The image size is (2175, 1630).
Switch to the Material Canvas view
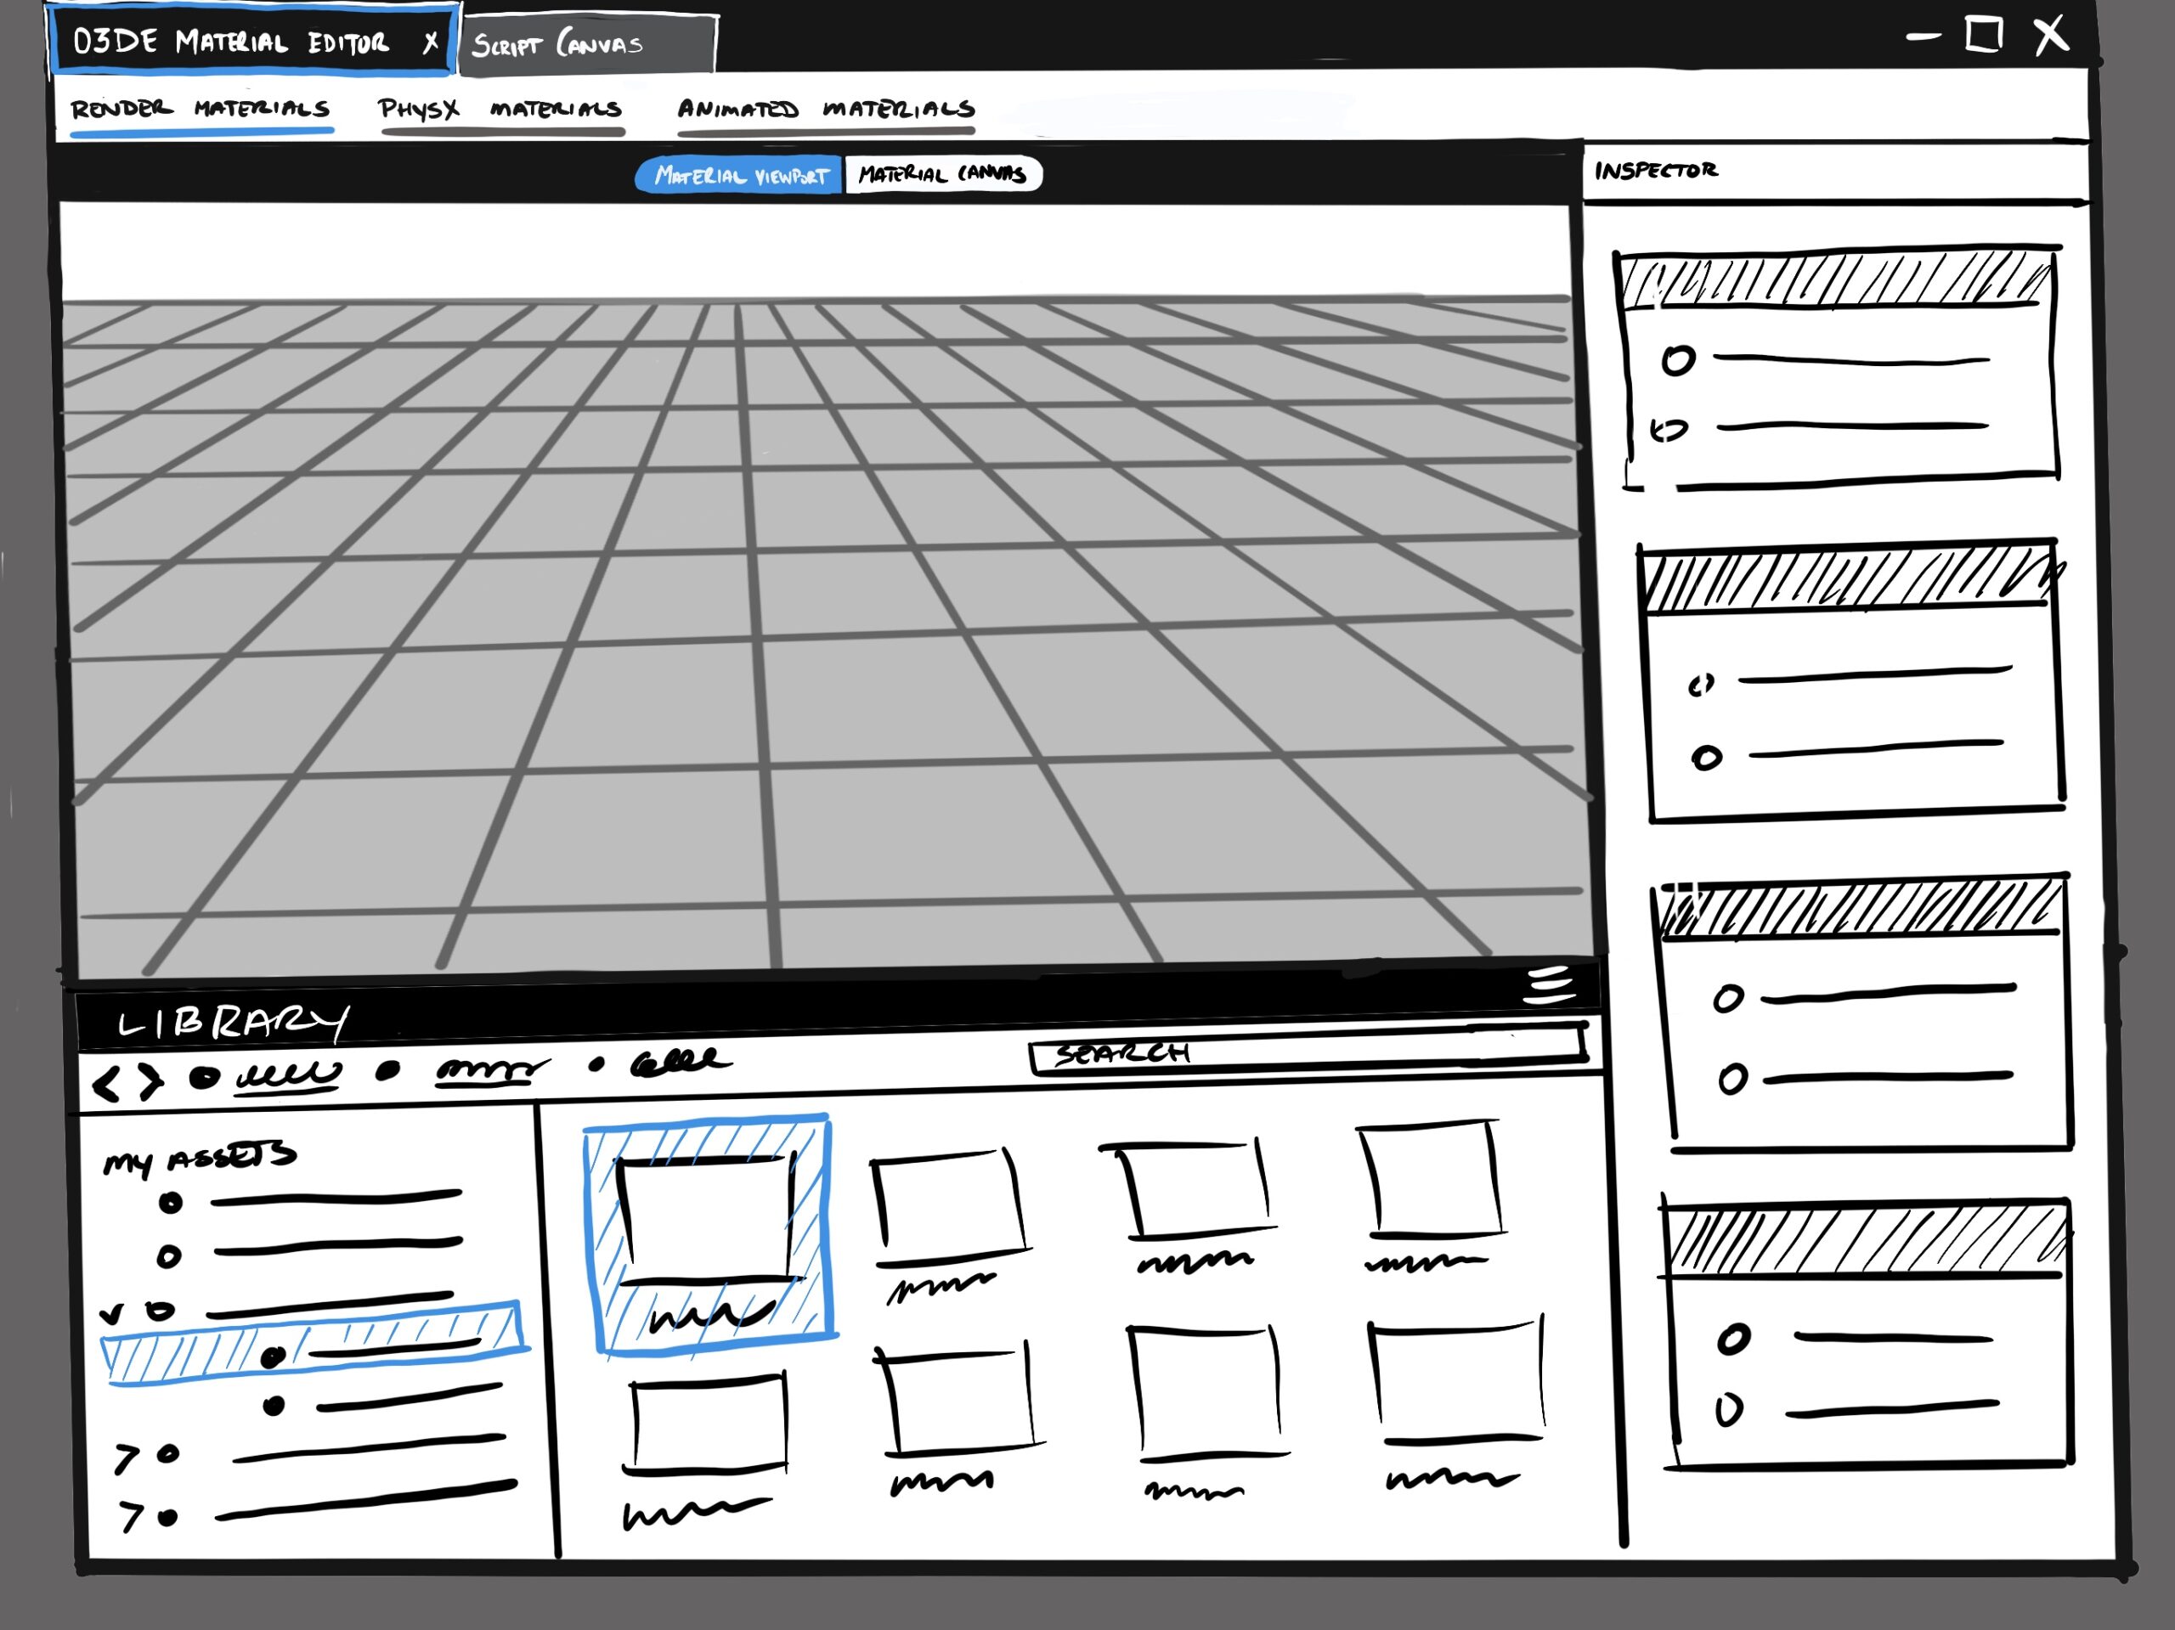coord(942,175)
